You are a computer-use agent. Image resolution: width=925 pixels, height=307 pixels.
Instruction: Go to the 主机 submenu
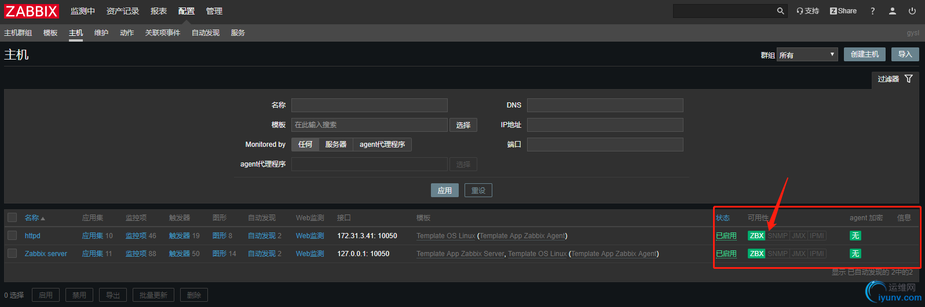pos(76,33)
